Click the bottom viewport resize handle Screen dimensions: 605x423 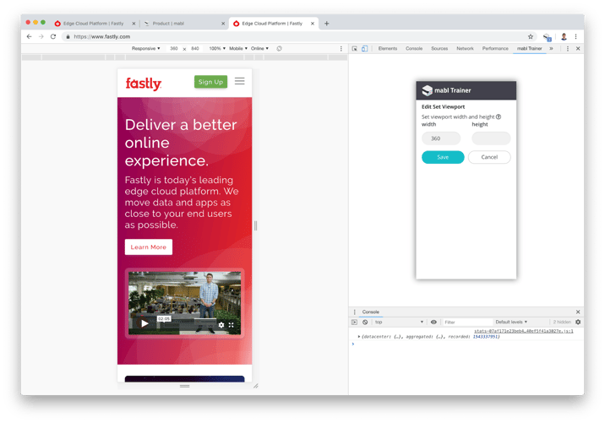pyautogui.click(x=185, y=386)
